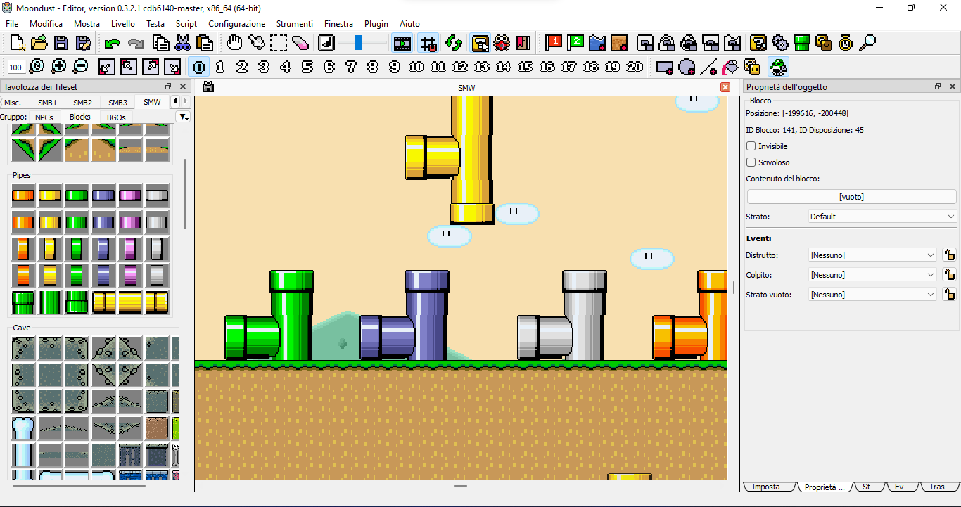Pick the dashed rectangle selection tool
The height and width of the screenshot is (507, 961).
(279, 43)
